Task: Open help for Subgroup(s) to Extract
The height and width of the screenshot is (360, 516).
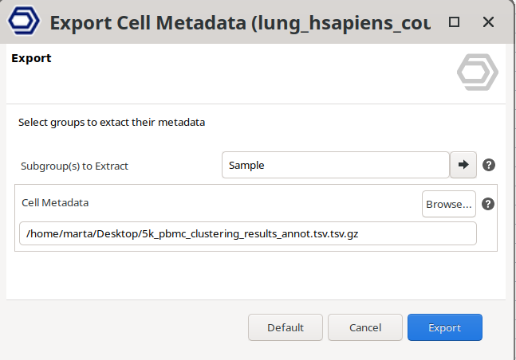Action: [x=490, y=165]
